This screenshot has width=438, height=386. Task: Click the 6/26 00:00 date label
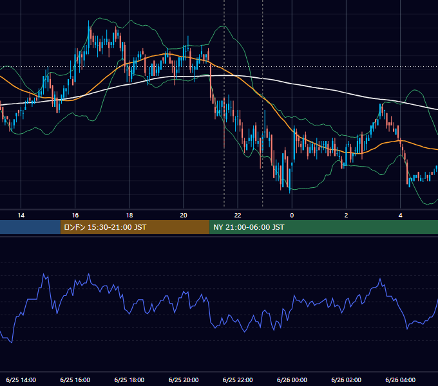tap(292, 380)
